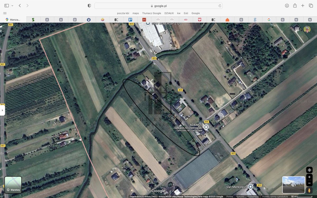Open the Google account profile picture

point(307,29)
